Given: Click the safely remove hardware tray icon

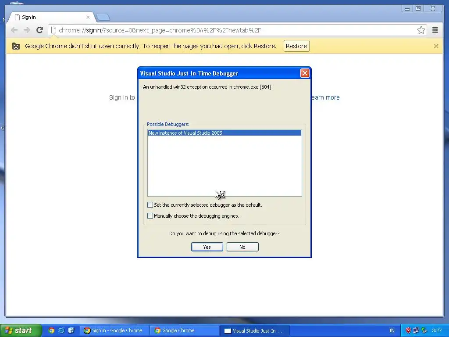Looking at the screenshot, I should (424, 330).
